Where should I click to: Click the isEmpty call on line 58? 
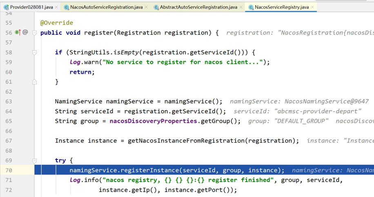click(x=126, y=52)
